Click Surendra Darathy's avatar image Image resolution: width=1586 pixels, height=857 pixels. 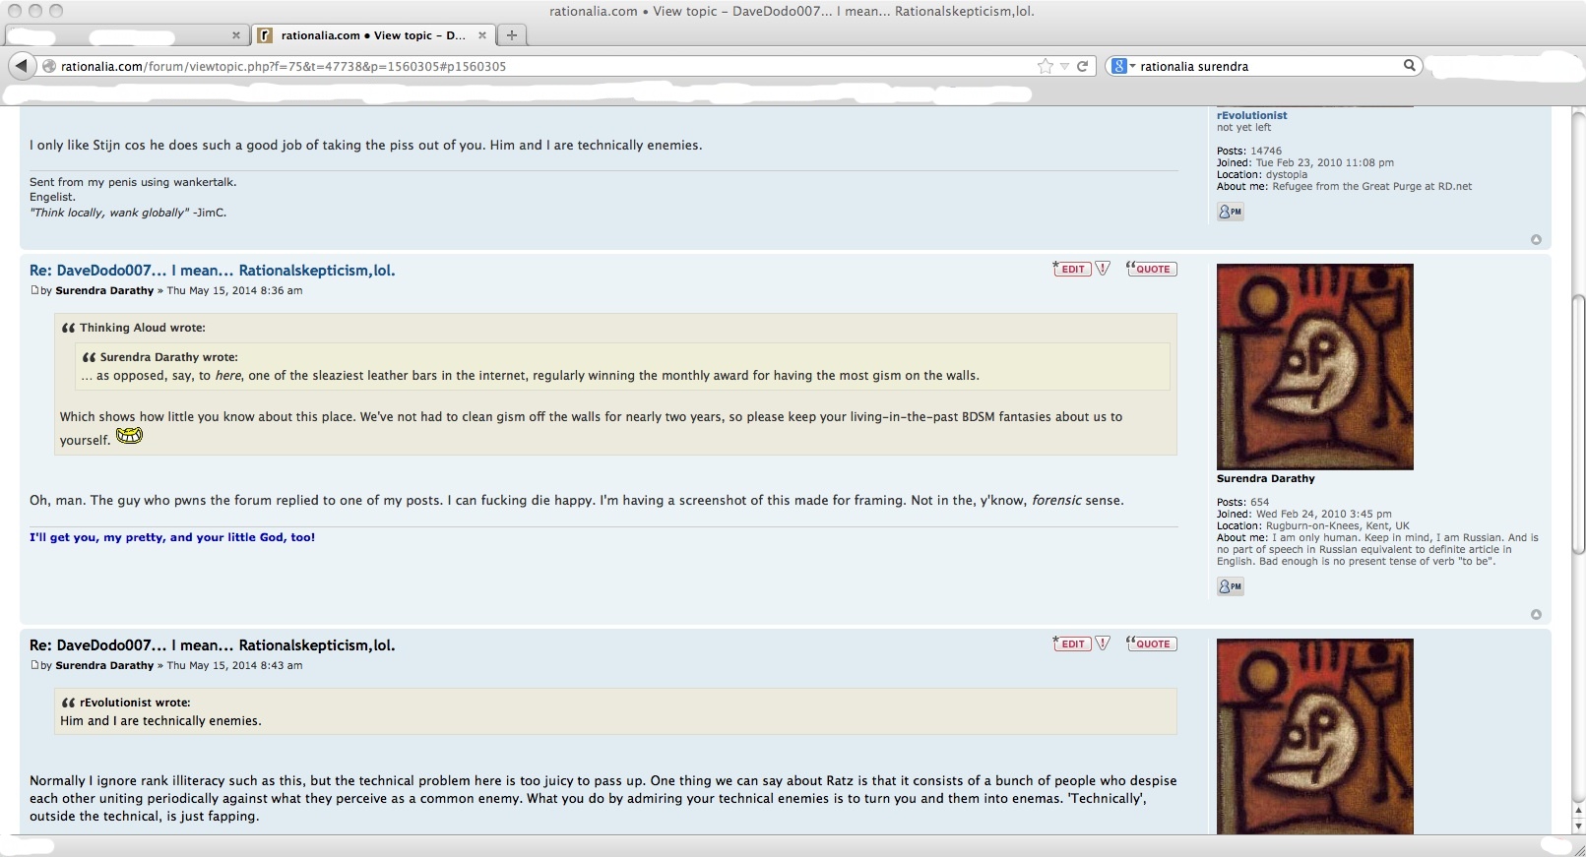1314,366
